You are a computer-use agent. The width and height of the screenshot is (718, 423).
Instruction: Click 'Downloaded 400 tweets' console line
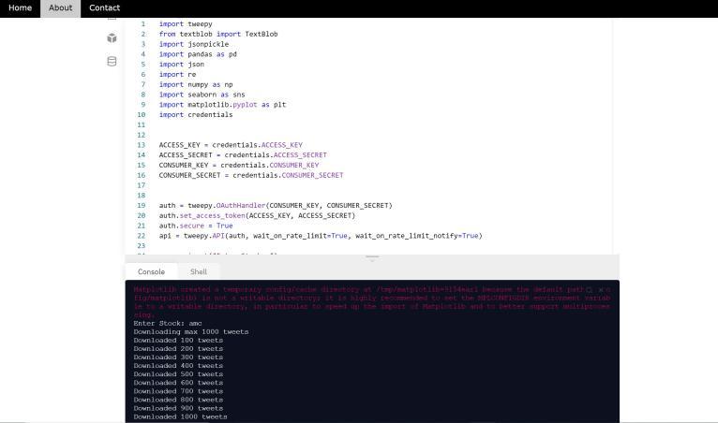pos(178,365)
